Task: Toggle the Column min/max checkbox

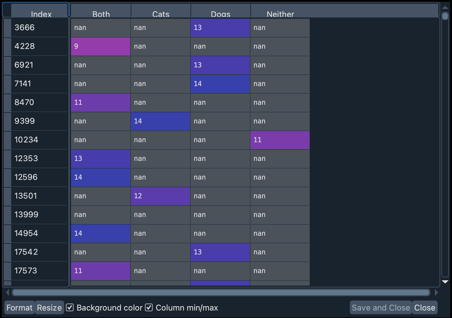Action: 149,307
